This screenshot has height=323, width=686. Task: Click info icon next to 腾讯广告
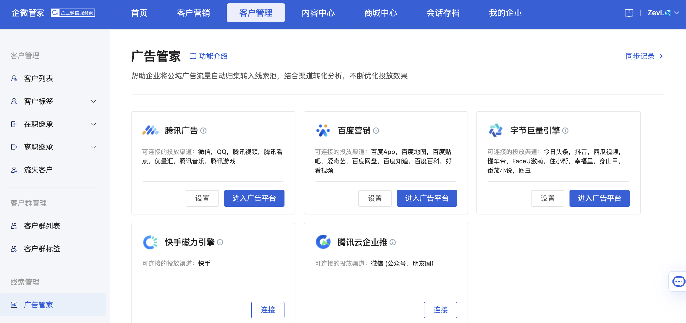click(x=203, y=131)
